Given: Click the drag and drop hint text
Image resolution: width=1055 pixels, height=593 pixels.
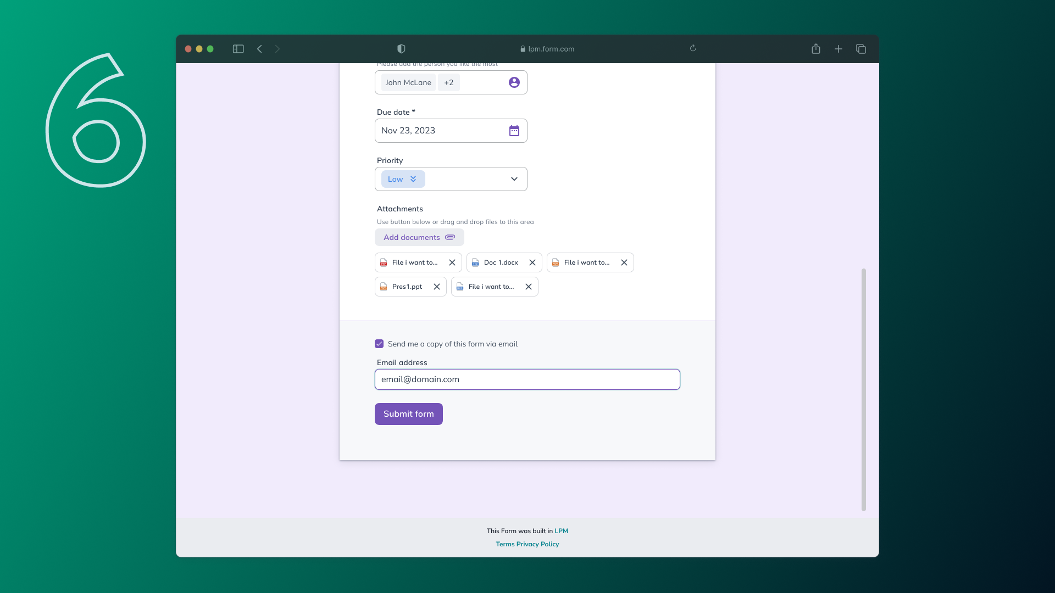Looking at the screenshot, I should 456,222.
